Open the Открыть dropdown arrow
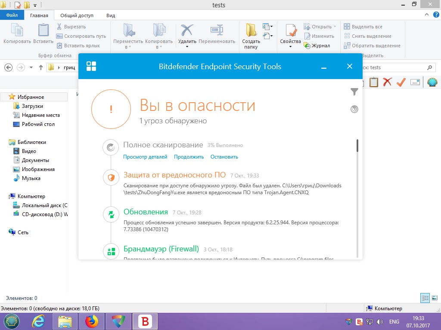The width and height of the screenshot is (441, 330). coord(335,27)
